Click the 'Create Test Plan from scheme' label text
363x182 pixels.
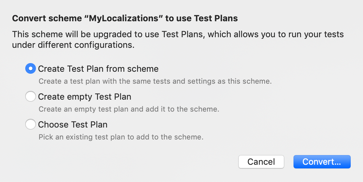98,69
